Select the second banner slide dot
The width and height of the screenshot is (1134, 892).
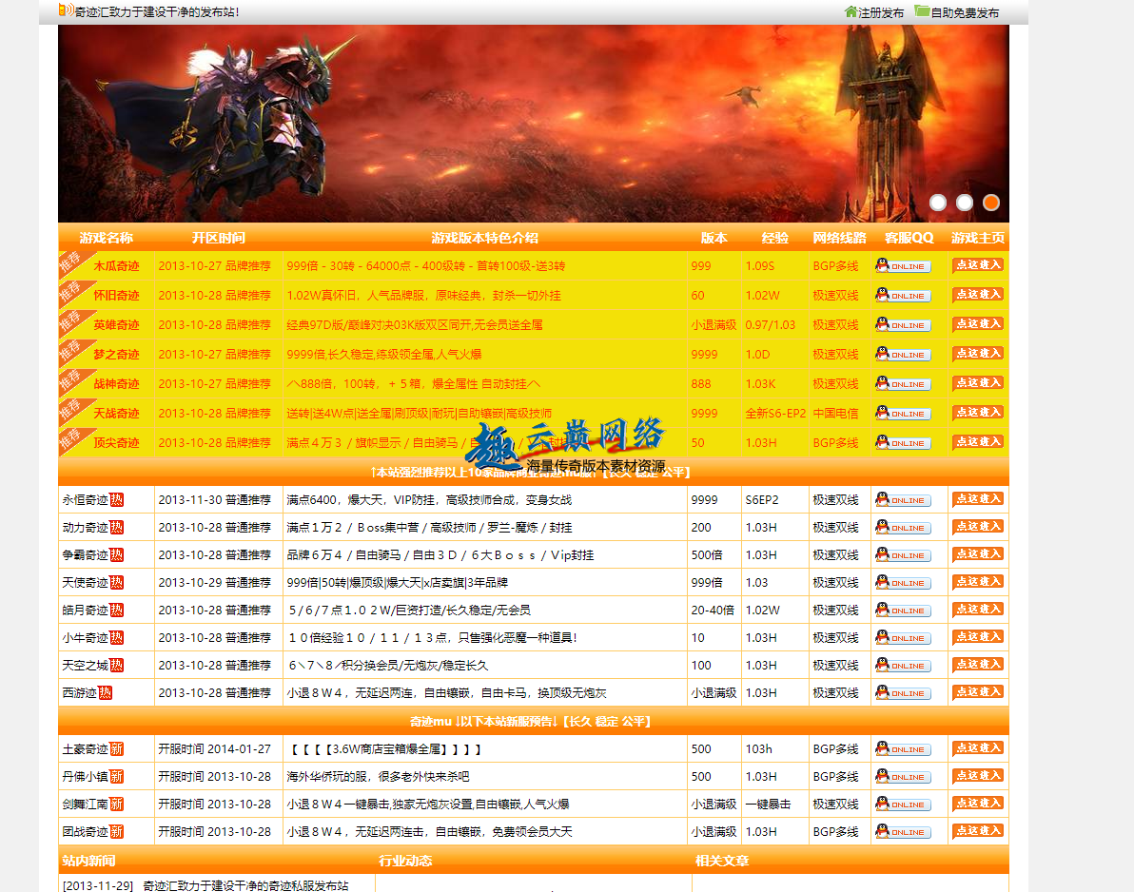(x=965, y=203)
